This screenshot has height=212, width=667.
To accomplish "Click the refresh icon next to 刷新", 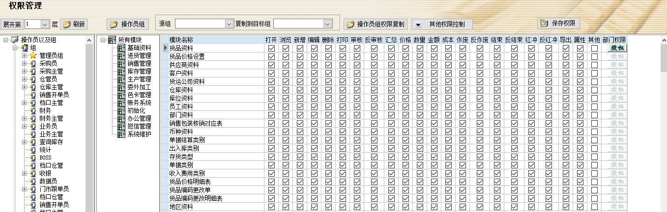I will coord(67,24).
